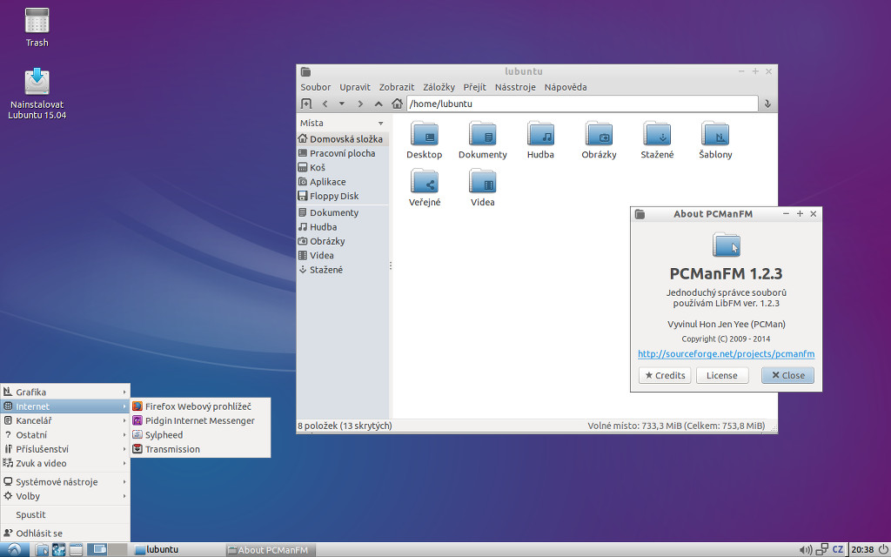Switch to the lubuntu window taskbar button

click(177, 550)
